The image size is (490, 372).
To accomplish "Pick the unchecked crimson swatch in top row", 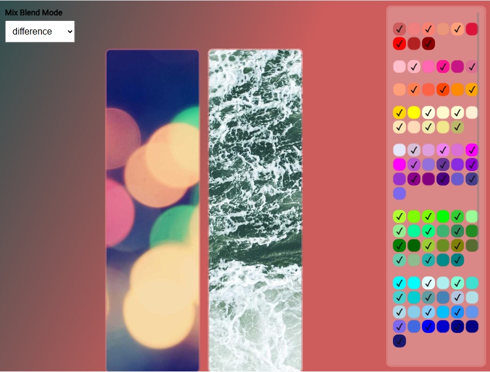I will pos(472,29).
